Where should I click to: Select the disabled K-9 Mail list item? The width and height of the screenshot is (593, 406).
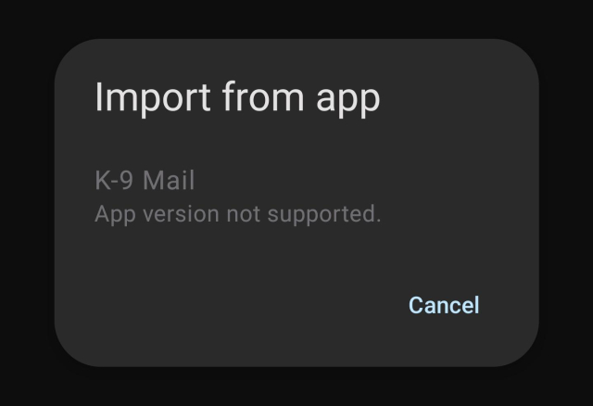pos(296,197)
